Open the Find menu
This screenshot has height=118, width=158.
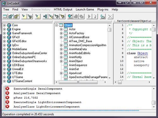(x=15, y=10)
